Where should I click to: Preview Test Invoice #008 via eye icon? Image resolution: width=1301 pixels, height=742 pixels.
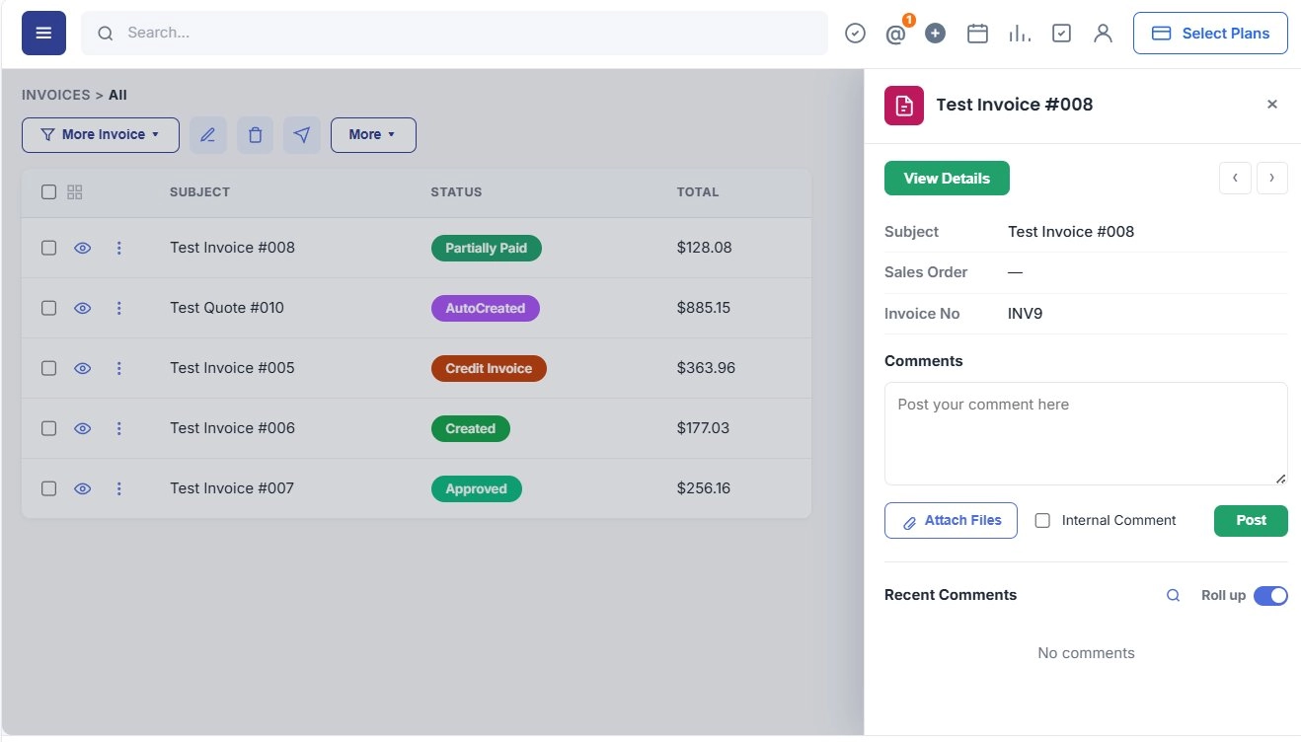click(83, 249)
